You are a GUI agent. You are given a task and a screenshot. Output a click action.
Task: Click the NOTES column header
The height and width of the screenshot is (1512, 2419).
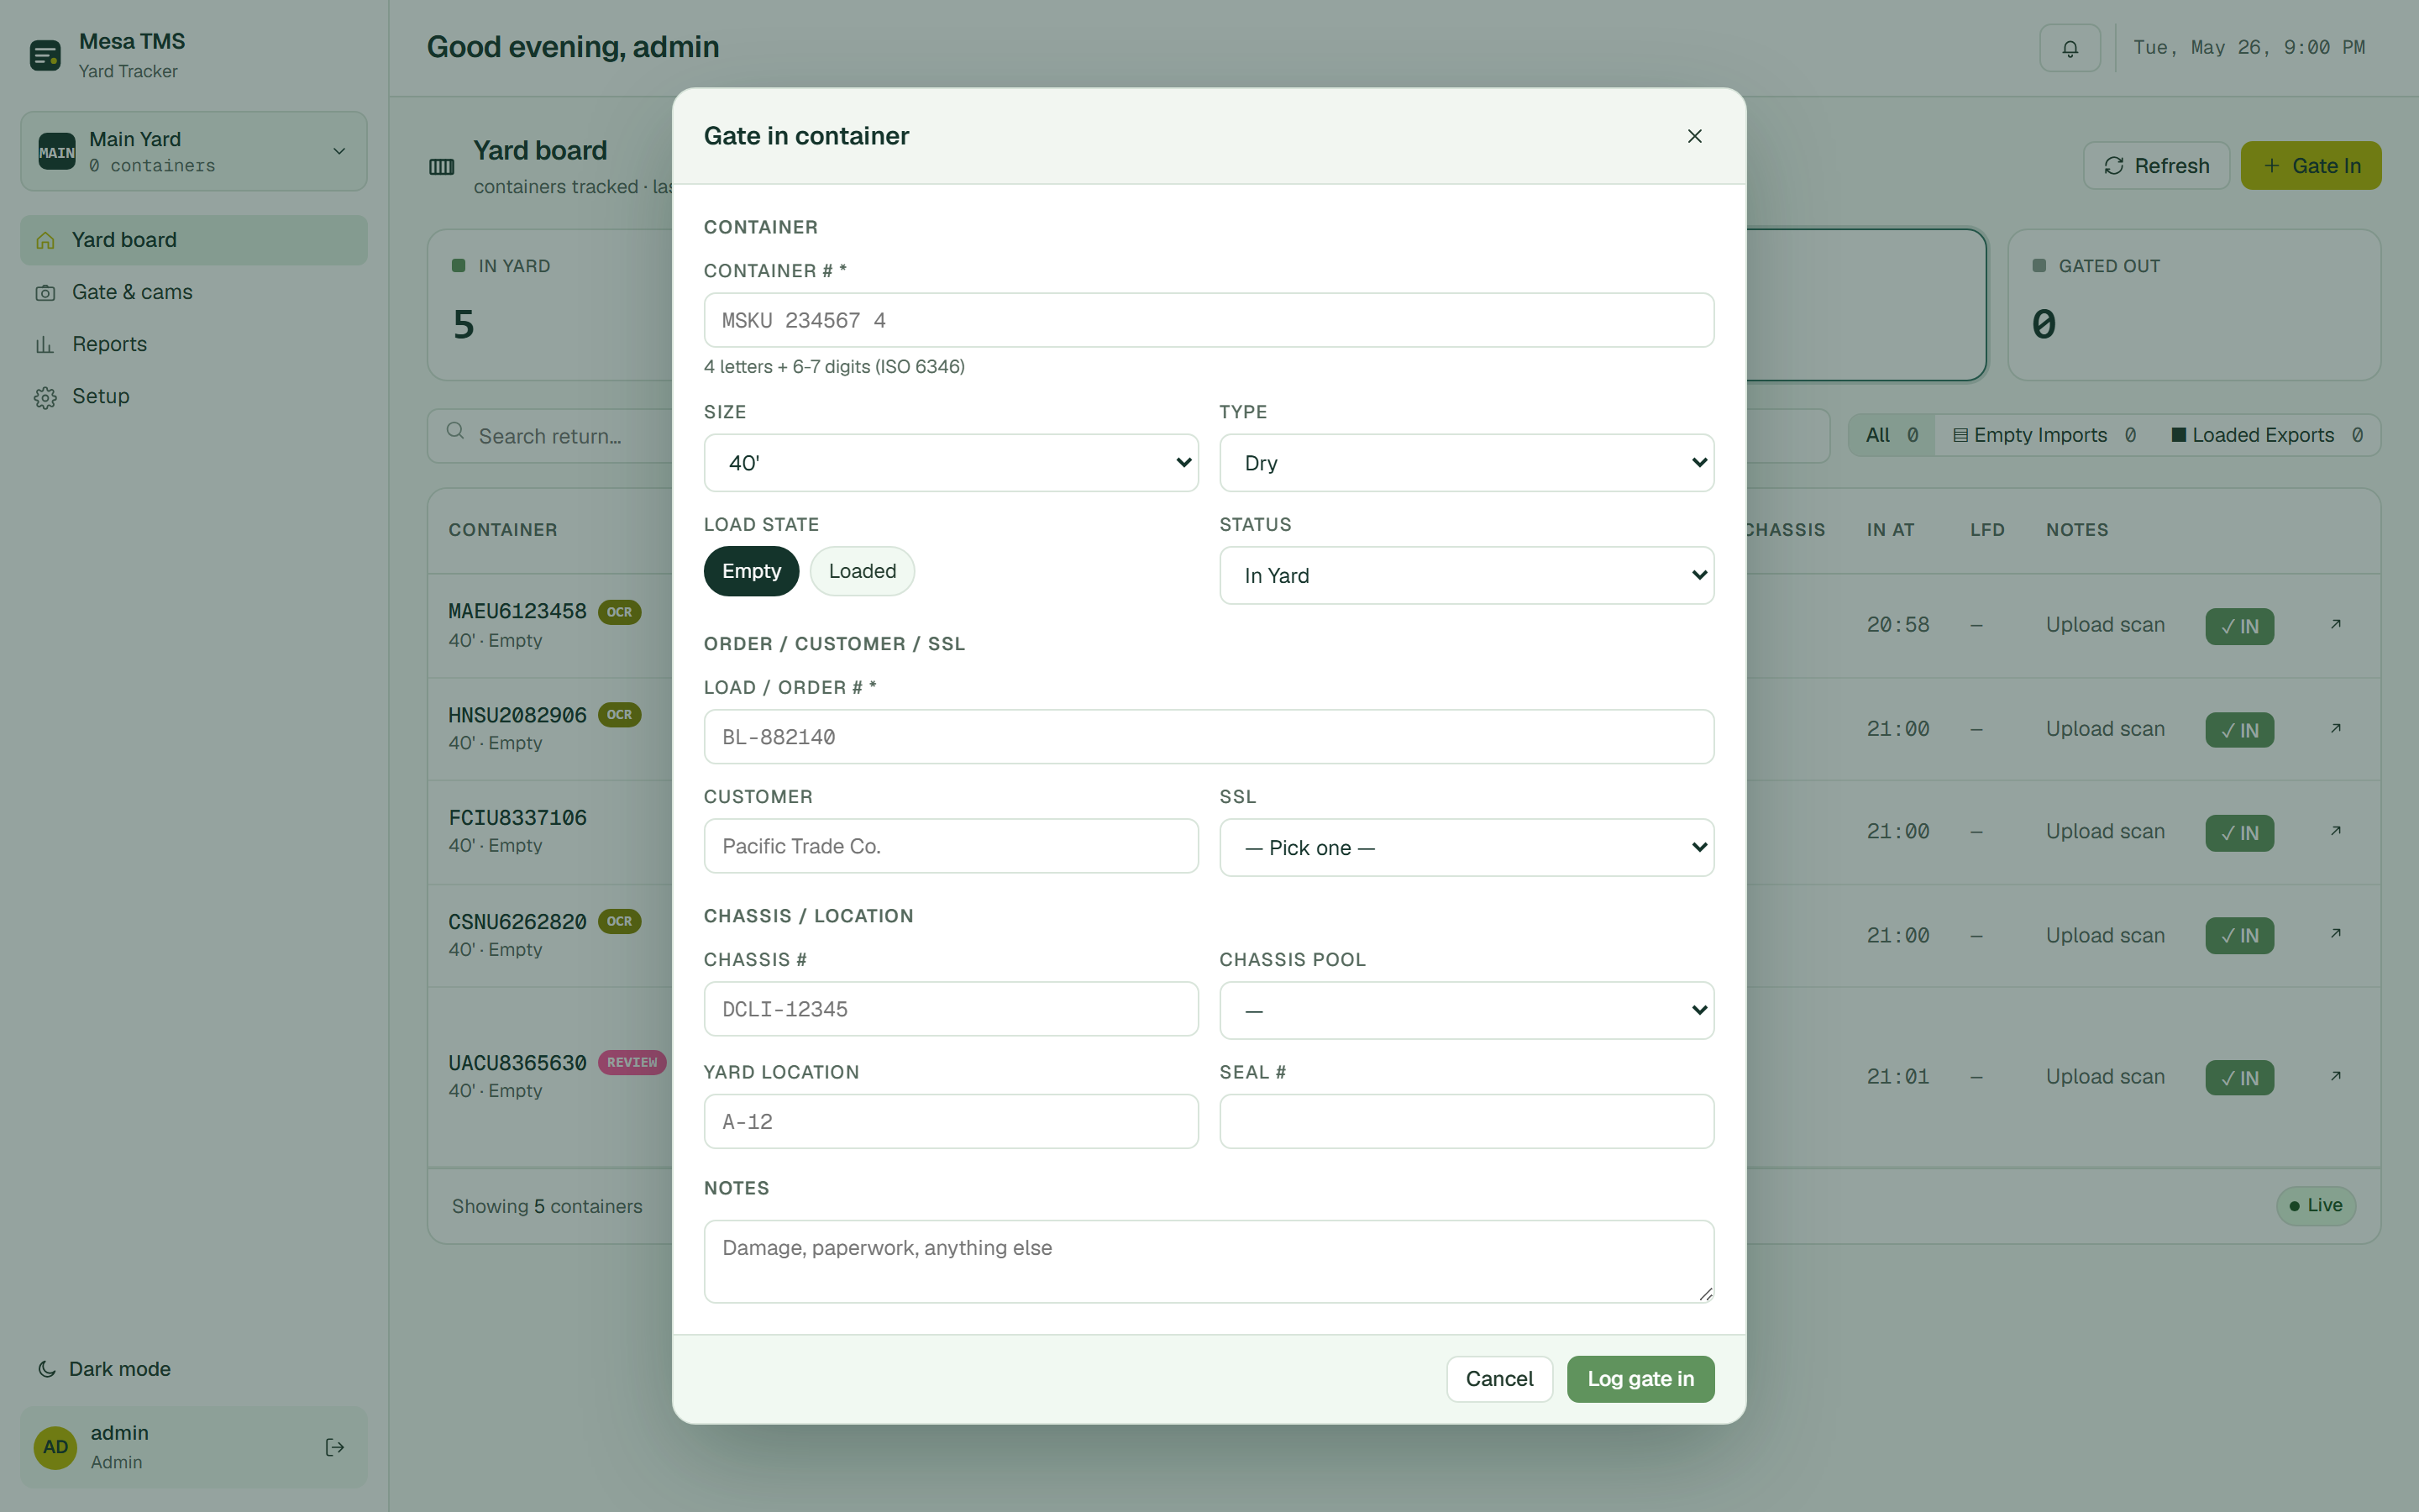(2076, 530)
